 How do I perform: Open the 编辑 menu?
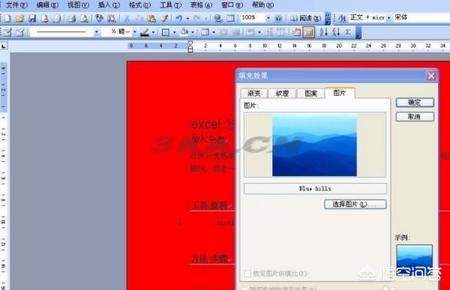[47, 5]
